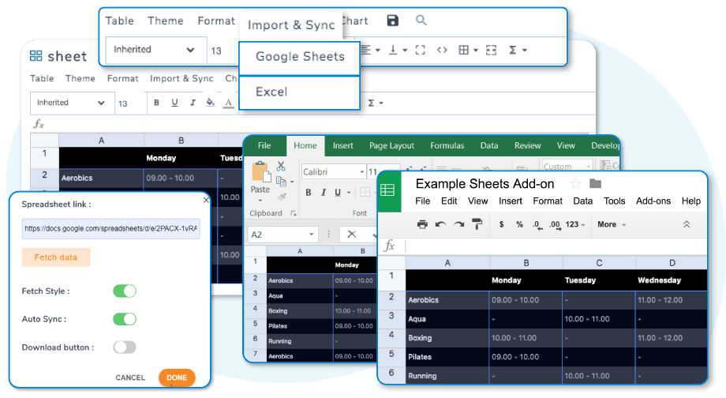Viewport: 726px width, 398px height.
Task: Open the More dropdown in Sheets toolbar
Action: (612, 225)
